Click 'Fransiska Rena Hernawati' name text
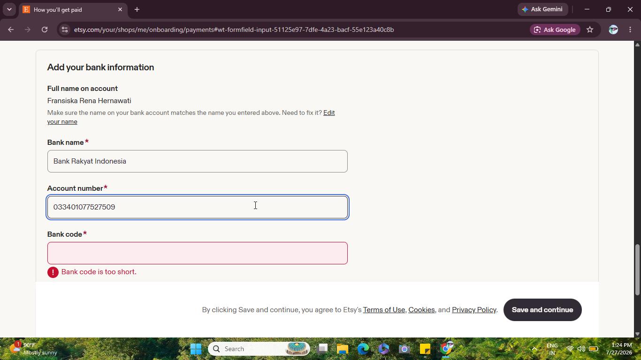The image size is (641, 360). pos(89,101)
